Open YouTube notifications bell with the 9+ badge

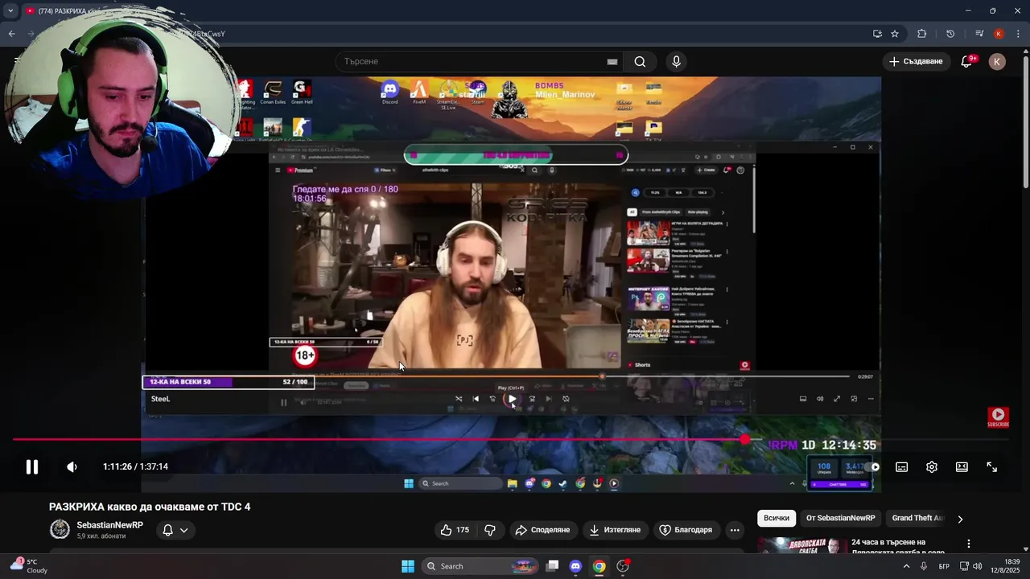point(967,61)
